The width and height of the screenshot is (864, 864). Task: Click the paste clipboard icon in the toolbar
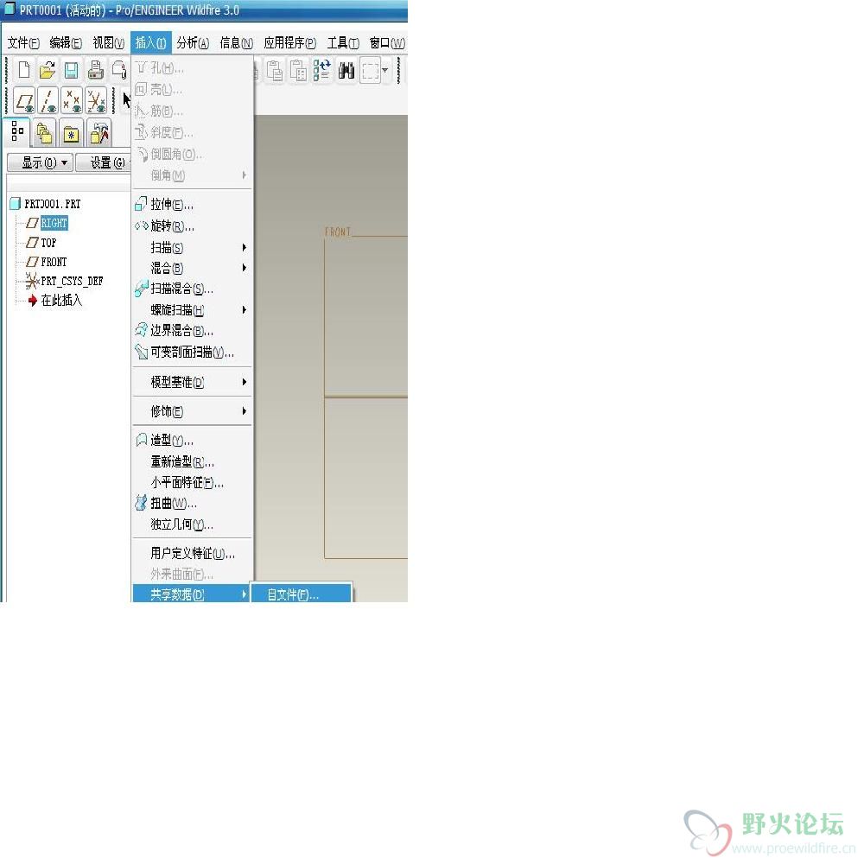(x=275, y=71)
